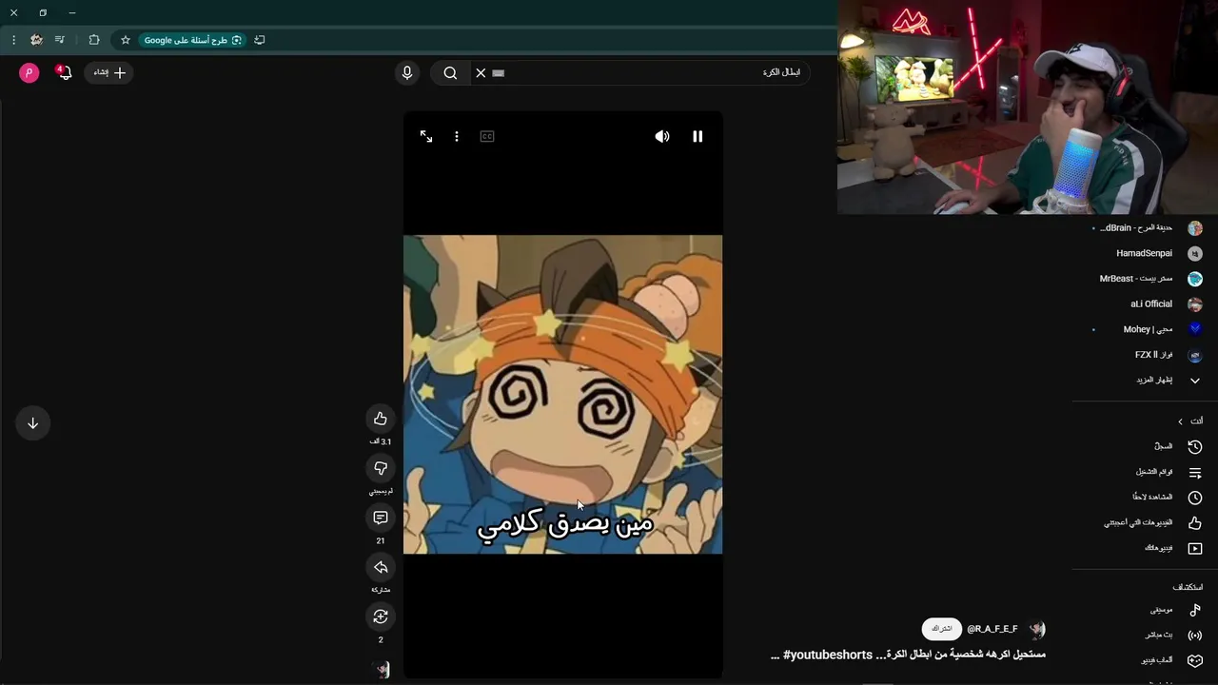
Task: Open the pink P account avatar
Action: click(29, 72)
